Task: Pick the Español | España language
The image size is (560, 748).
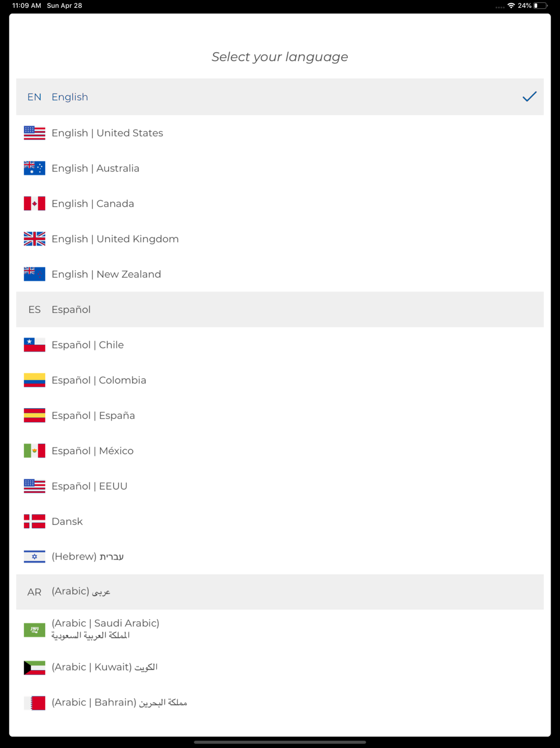Action: 280,415
